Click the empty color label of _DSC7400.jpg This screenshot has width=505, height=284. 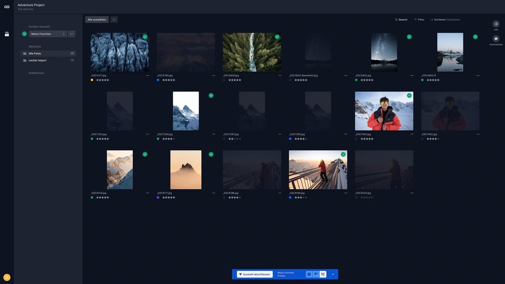click(356, 139)
